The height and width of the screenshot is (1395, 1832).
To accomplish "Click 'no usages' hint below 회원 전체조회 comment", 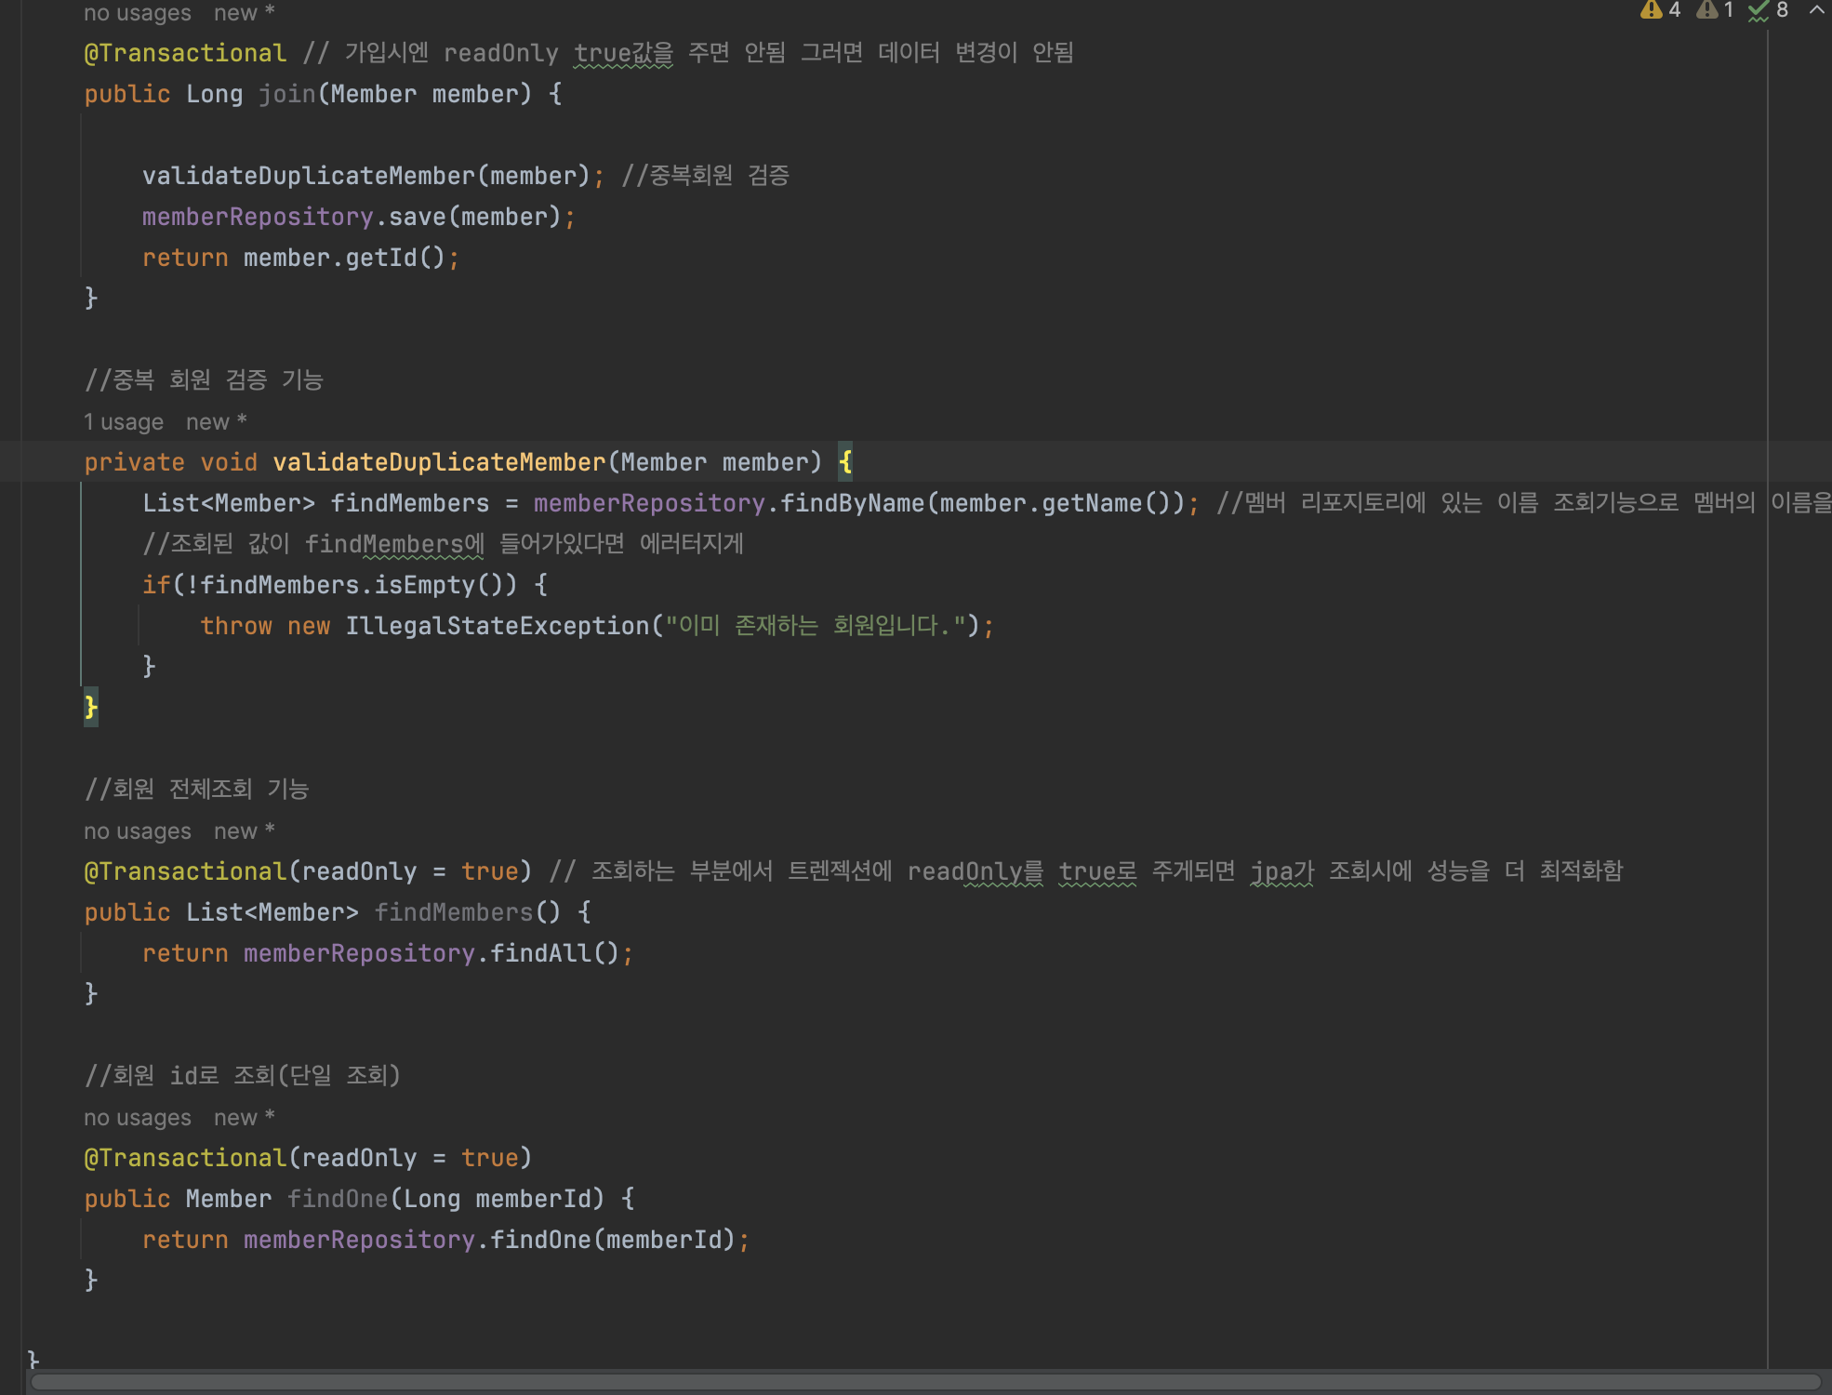I will (138, 831).
